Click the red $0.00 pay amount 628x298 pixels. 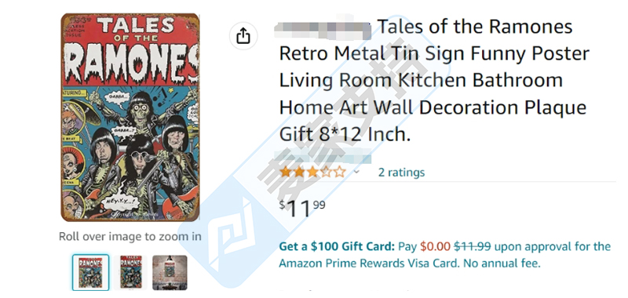click(436, 246)
